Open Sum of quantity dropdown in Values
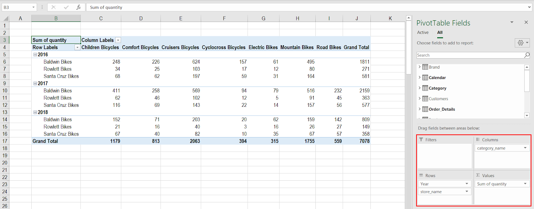 pyautogui.click(x=525, y=184)
